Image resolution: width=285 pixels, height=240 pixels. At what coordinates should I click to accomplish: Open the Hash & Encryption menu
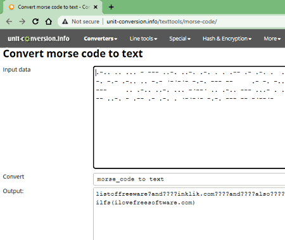click(x=227, y=39)
